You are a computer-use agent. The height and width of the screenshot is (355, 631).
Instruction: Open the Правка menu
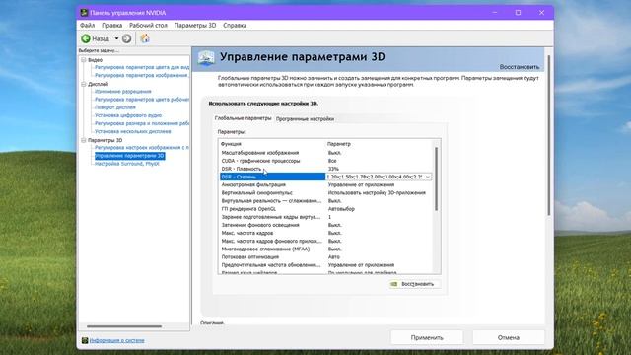click(111, 25)
